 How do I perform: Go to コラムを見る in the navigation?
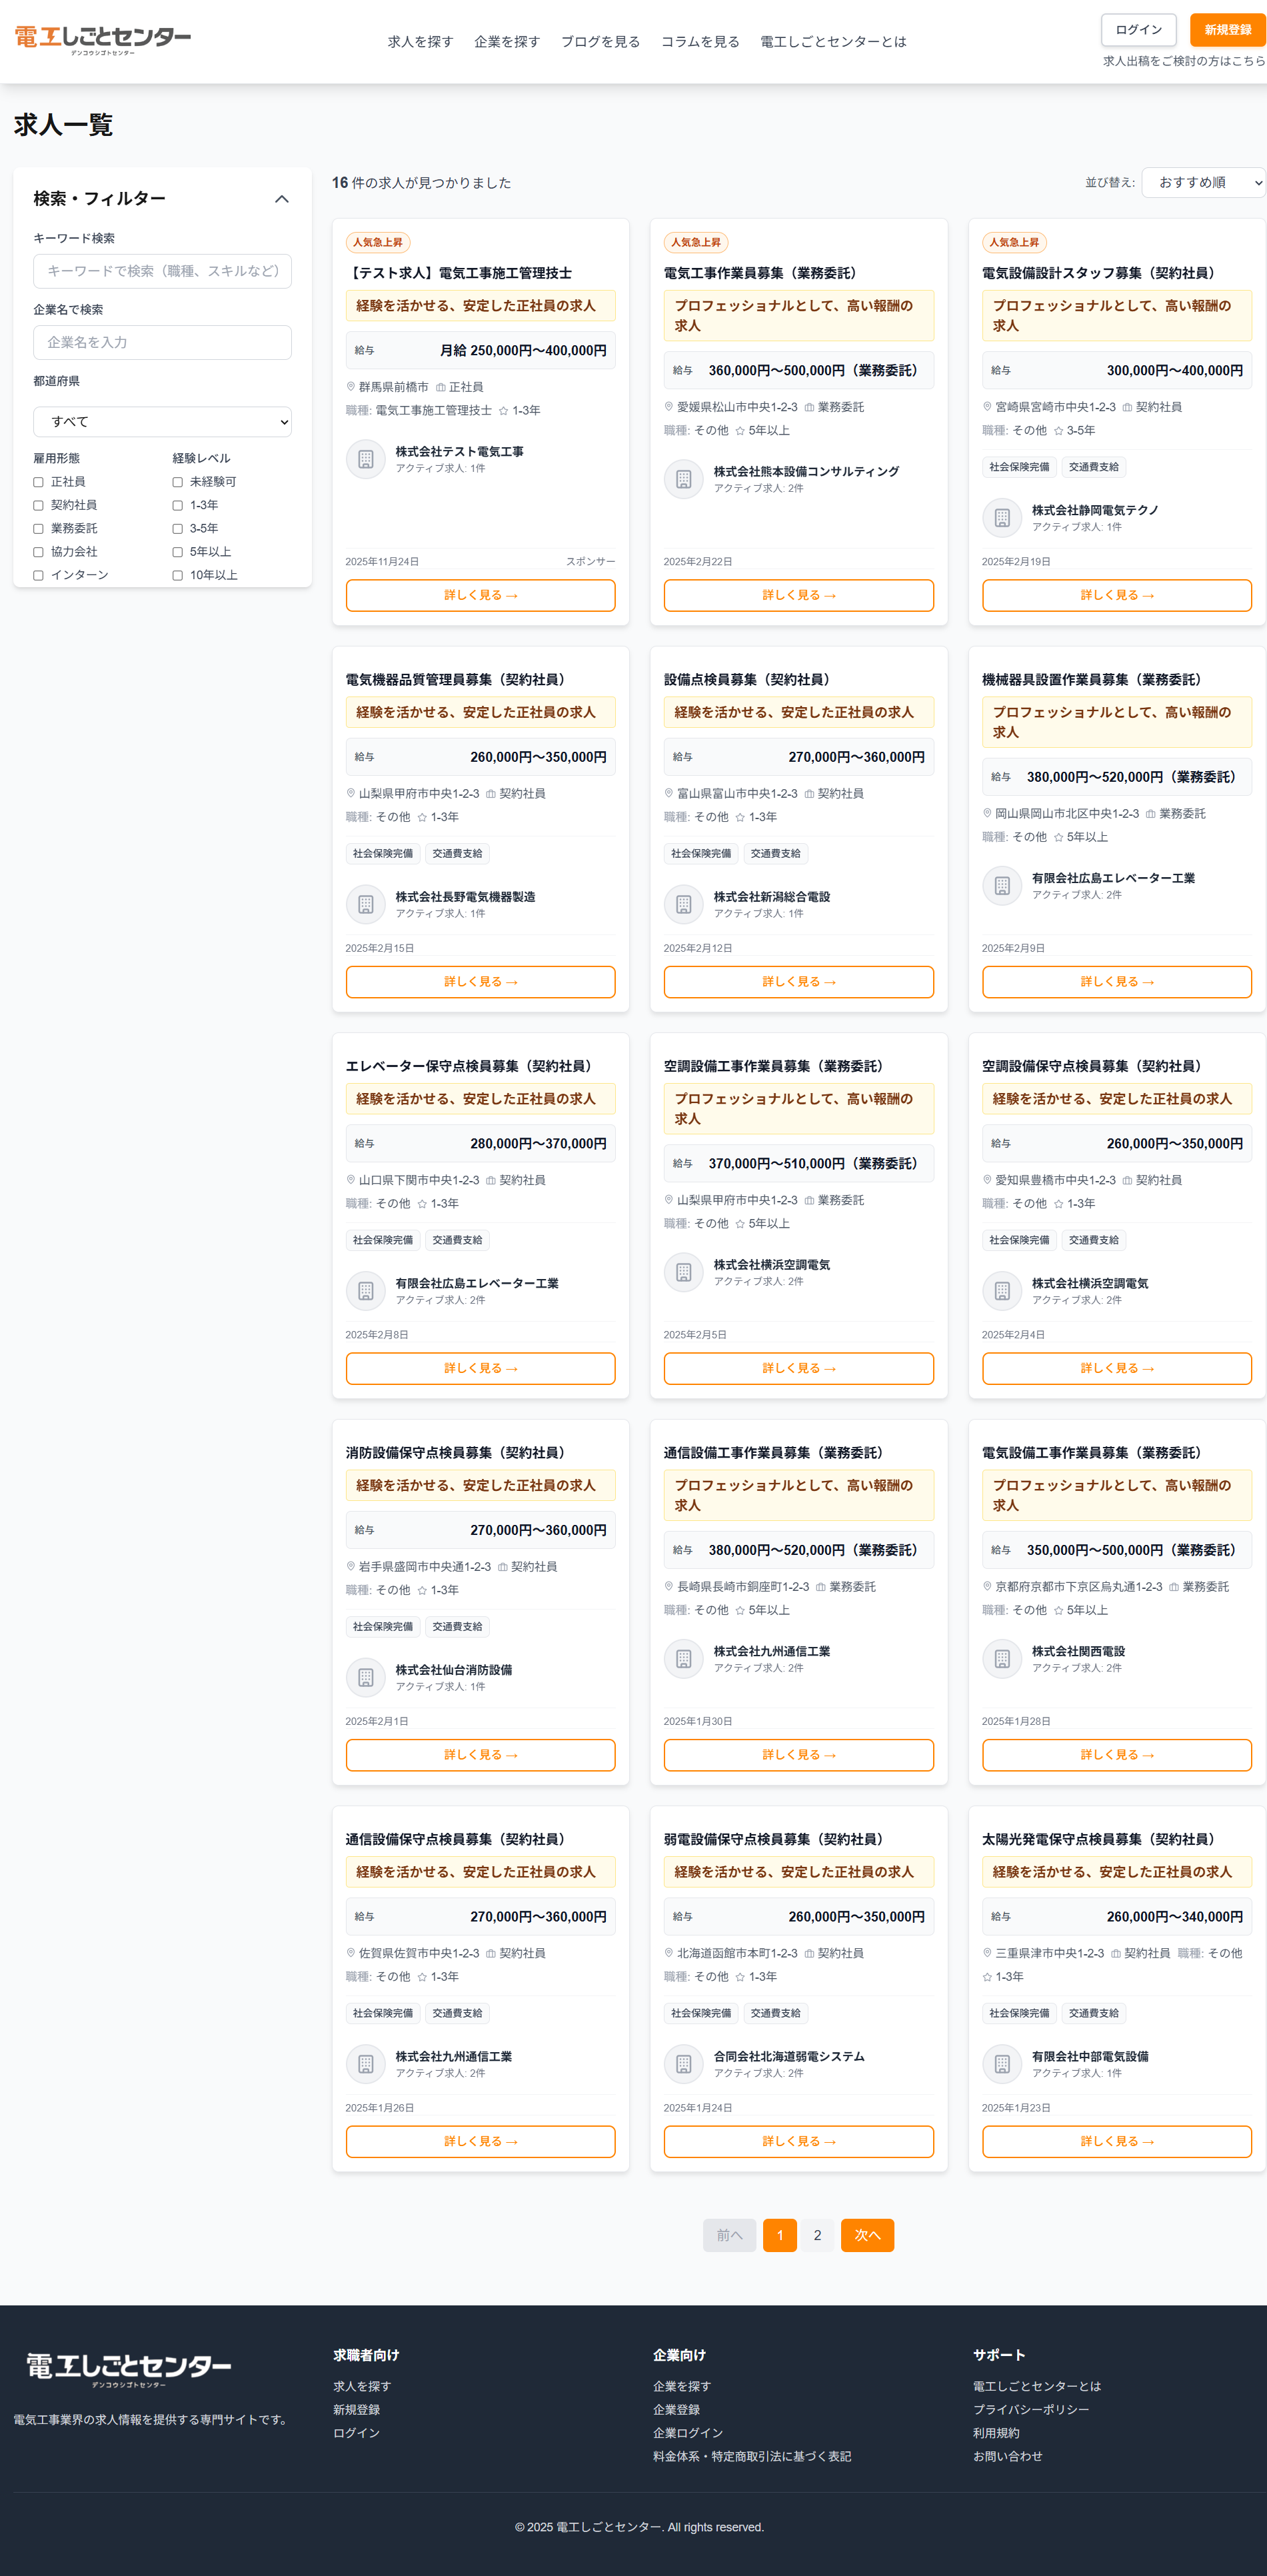(699, 41)
